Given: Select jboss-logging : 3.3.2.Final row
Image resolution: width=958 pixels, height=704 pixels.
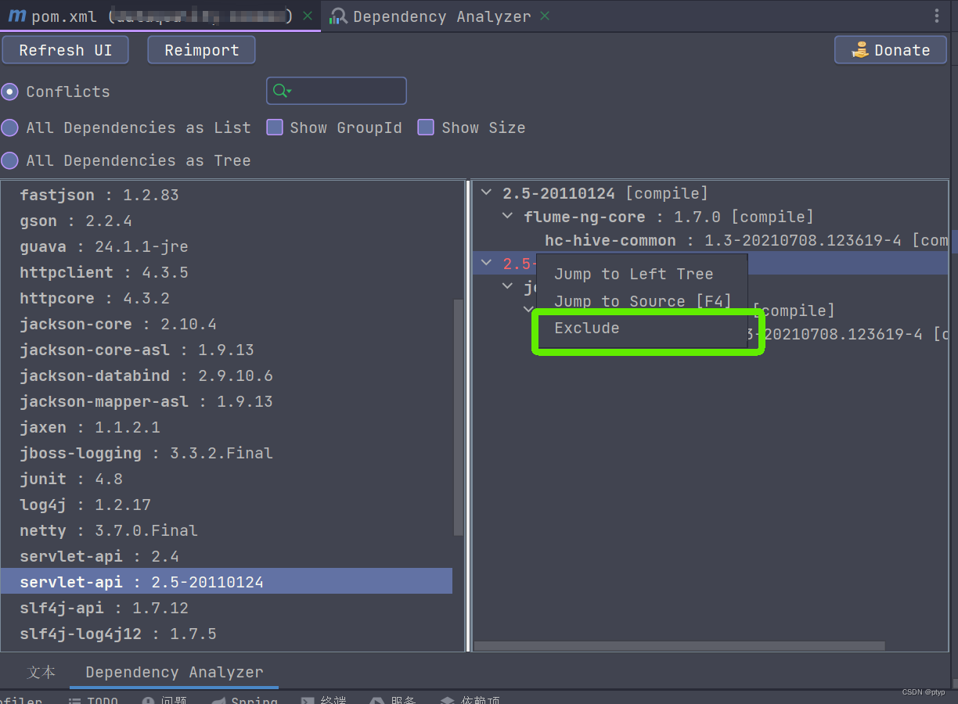Looking at the screenshot, I should click(x=226, y=453).
